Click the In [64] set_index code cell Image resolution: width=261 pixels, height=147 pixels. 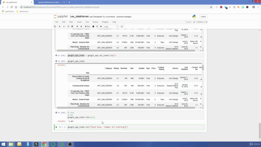click(x=135, y=56)
